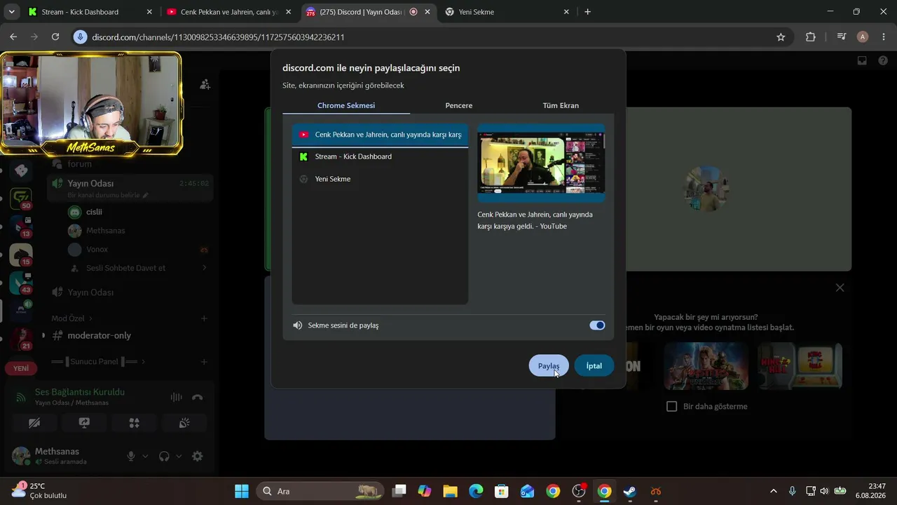Edit the channel status with the pencil icon
Image resolution: width=897 pixels, height=505 pixels.
click(x=146, y=195)
